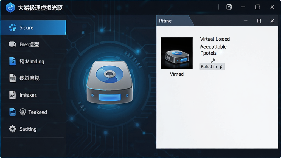Screen dimensions: 281x158
Task: Open the Sicure sidebar tab
Action: point(33,27)
